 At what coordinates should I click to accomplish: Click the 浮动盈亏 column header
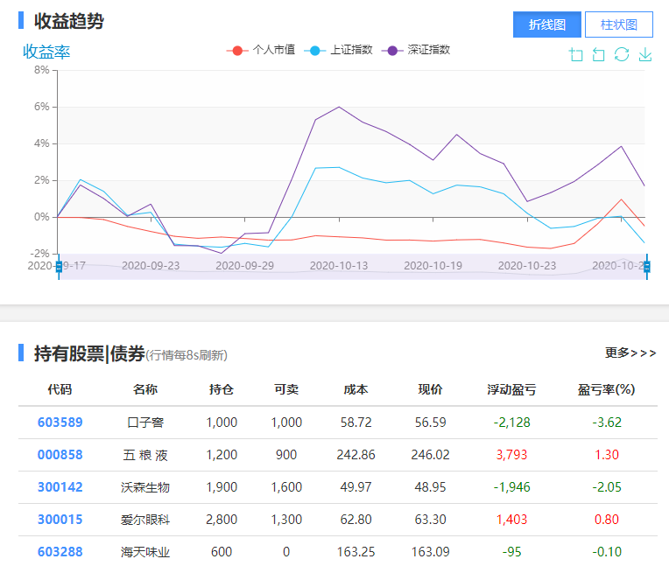pos(512,389)
